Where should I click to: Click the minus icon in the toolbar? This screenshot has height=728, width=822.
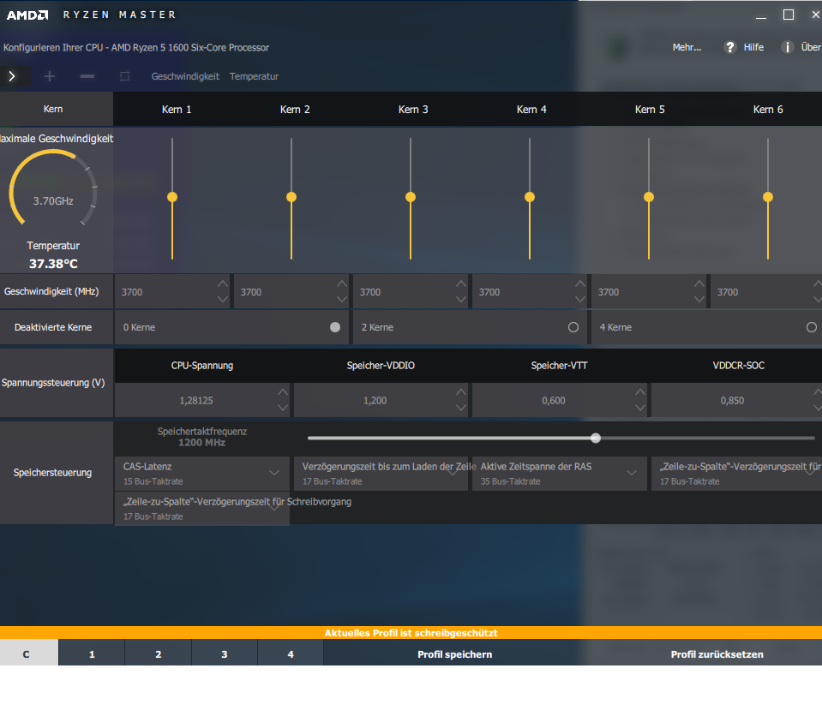(x=87, y=76)
